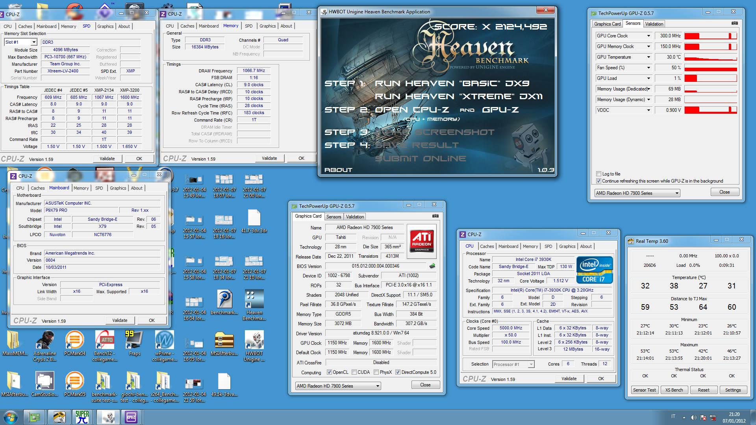The height and width of the screenshot is (425, 756).
Task: Click volume icon in system tray
Action: (693, 418)
